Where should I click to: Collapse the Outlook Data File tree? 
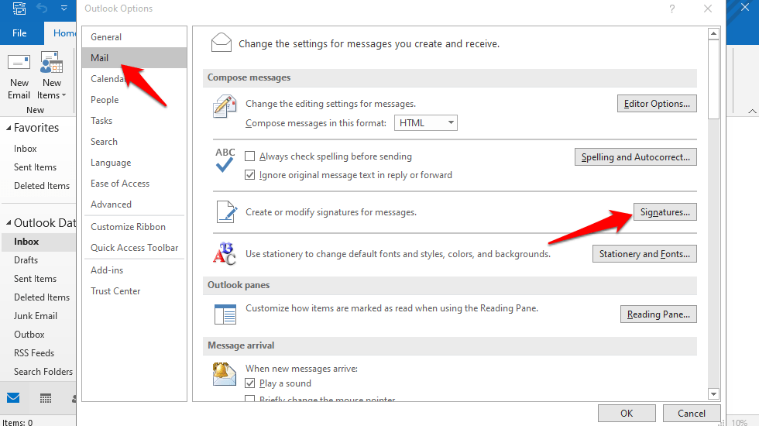click(8, 223)
